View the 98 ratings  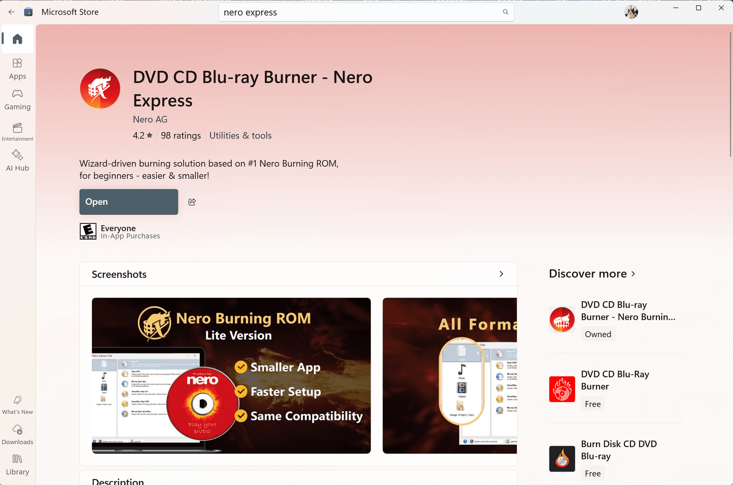180,135
